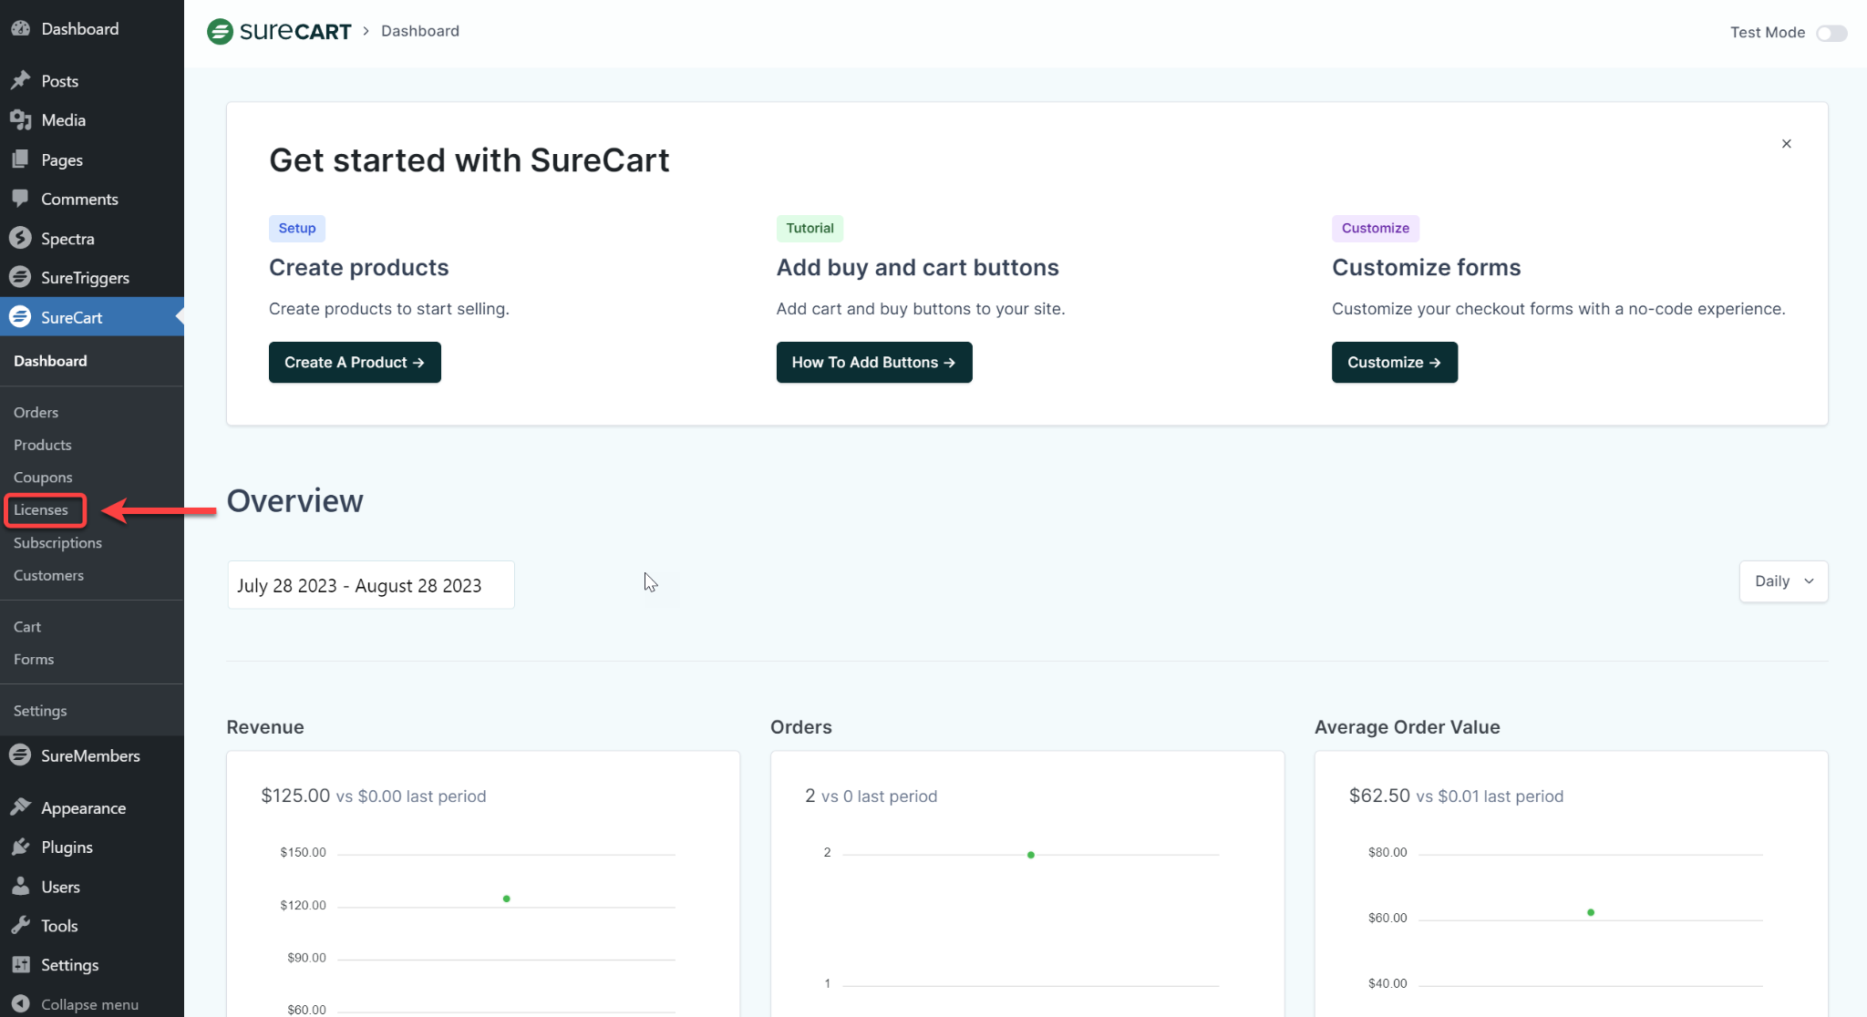This screenshot has height=1017, width=1867.
Task: Click the Licenses highlighted menu item
Action: coord(40,509)
